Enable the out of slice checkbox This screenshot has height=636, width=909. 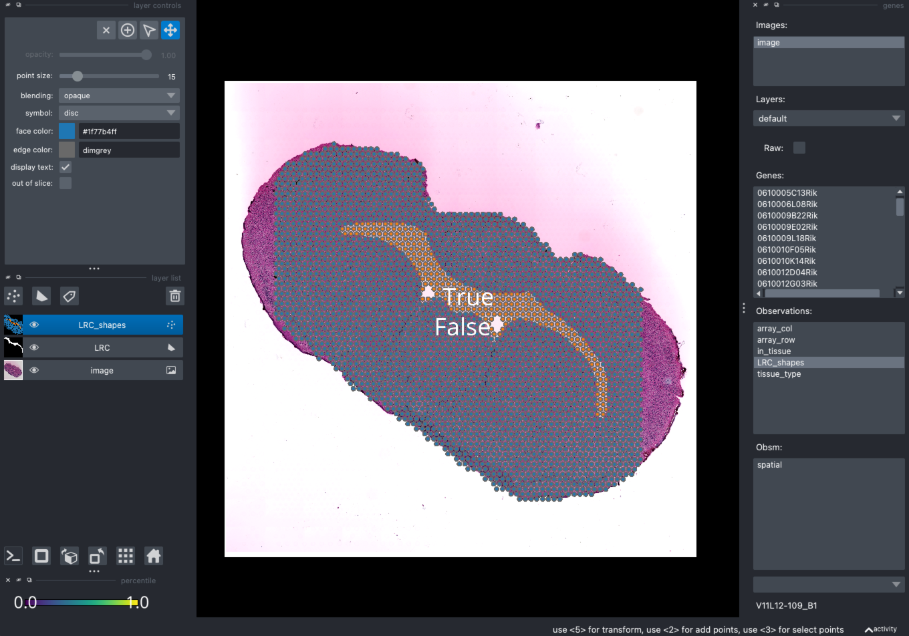coord(66,183)
